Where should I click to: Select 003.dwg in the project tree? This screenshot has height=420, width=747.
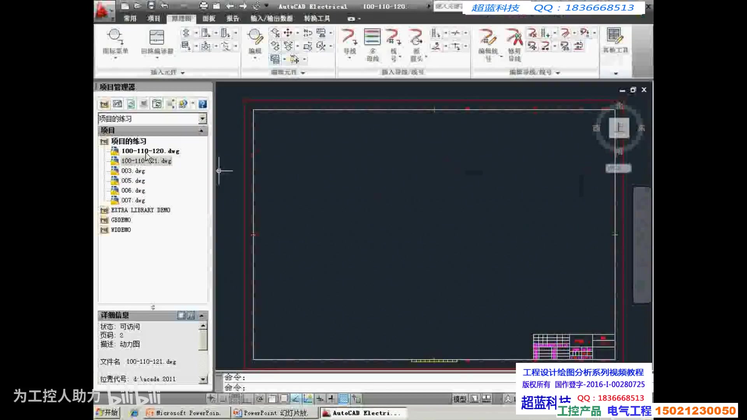[133, 171]
